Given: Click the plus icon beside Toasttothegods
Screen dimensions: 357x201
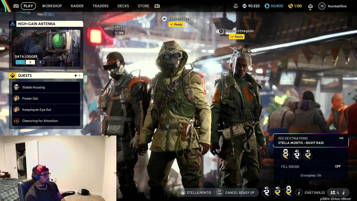Looking at the screenshot, I should tap(221, 31).
